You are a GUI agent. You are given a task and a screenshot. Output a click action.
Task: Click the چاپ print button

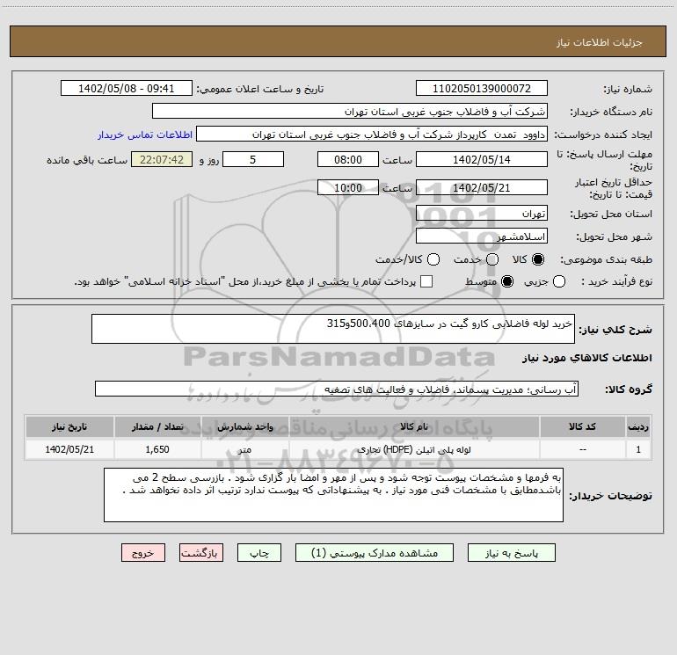(259, 553)
